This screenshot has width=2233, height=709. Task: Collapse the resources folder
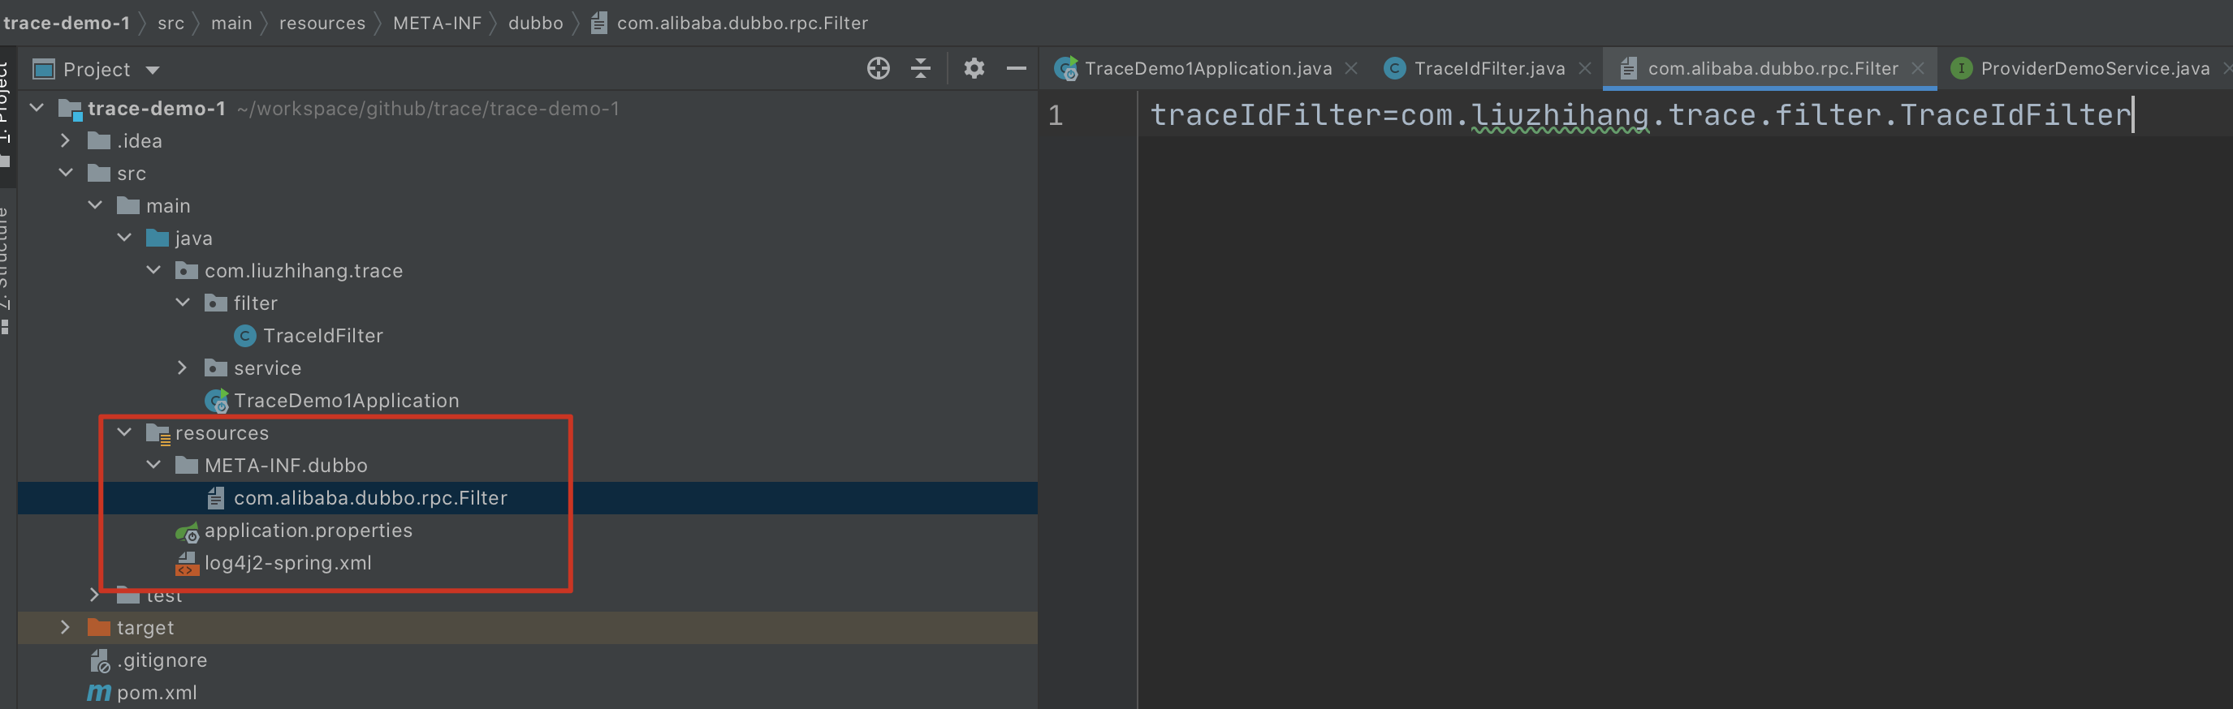point(124,432)
